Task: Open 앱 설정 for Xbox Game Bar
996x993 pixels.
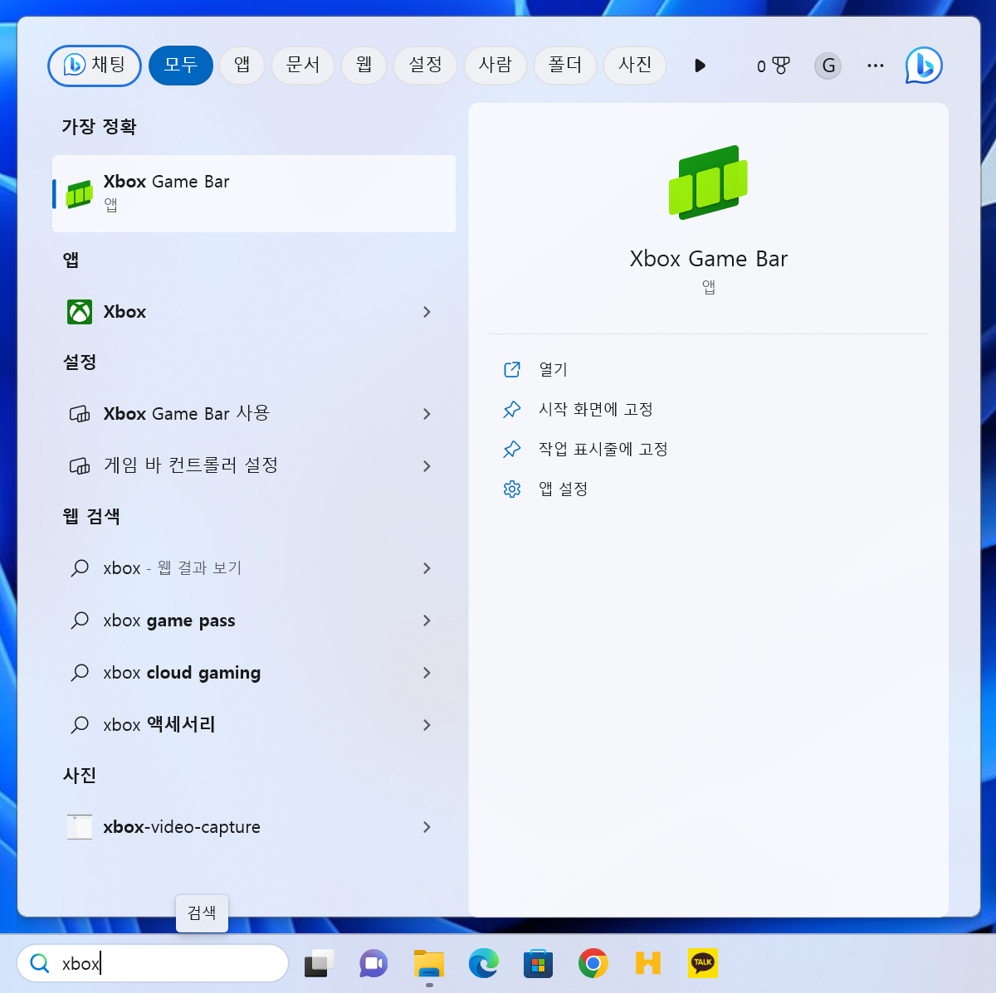Action: 564,489
